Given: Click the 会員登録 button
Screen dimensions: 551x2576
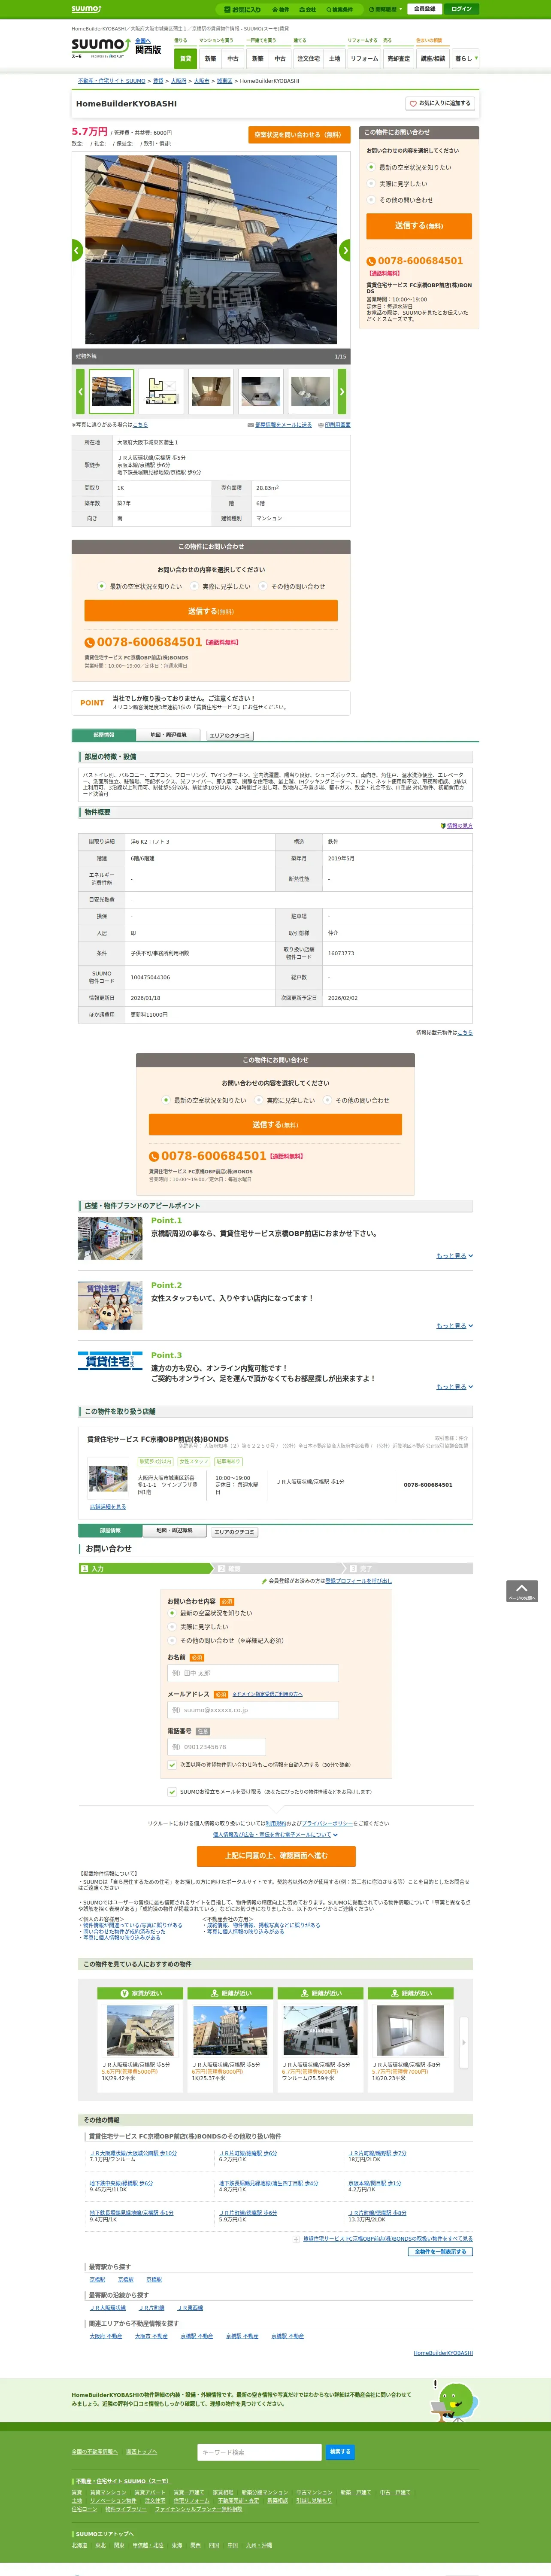Looking at the screenshot, I should click(424, 9).
